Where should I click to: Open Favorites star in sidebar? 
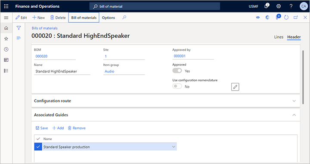point(6,39)
